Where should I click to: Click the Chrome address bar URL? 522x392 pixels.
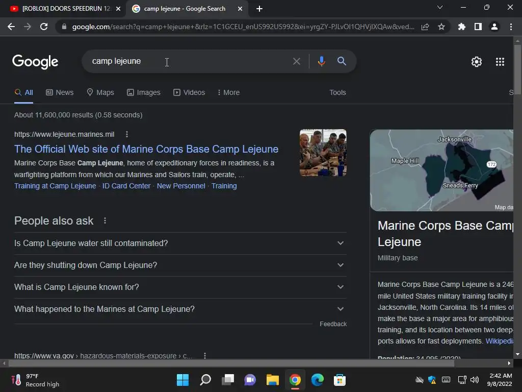click(243, 27)
